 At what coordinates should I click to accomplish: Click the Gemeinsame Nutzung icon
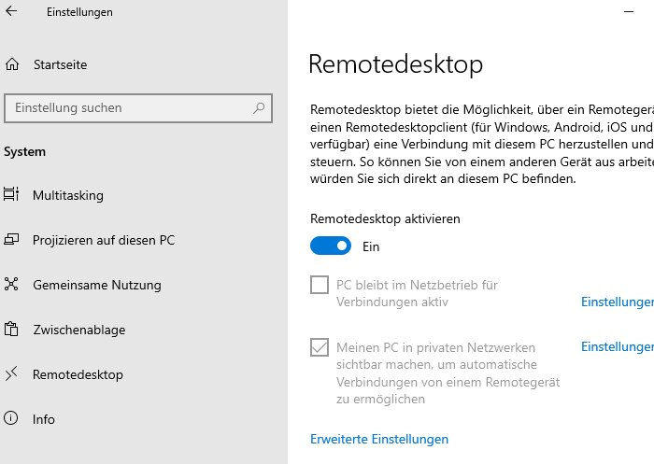[11, 284]
